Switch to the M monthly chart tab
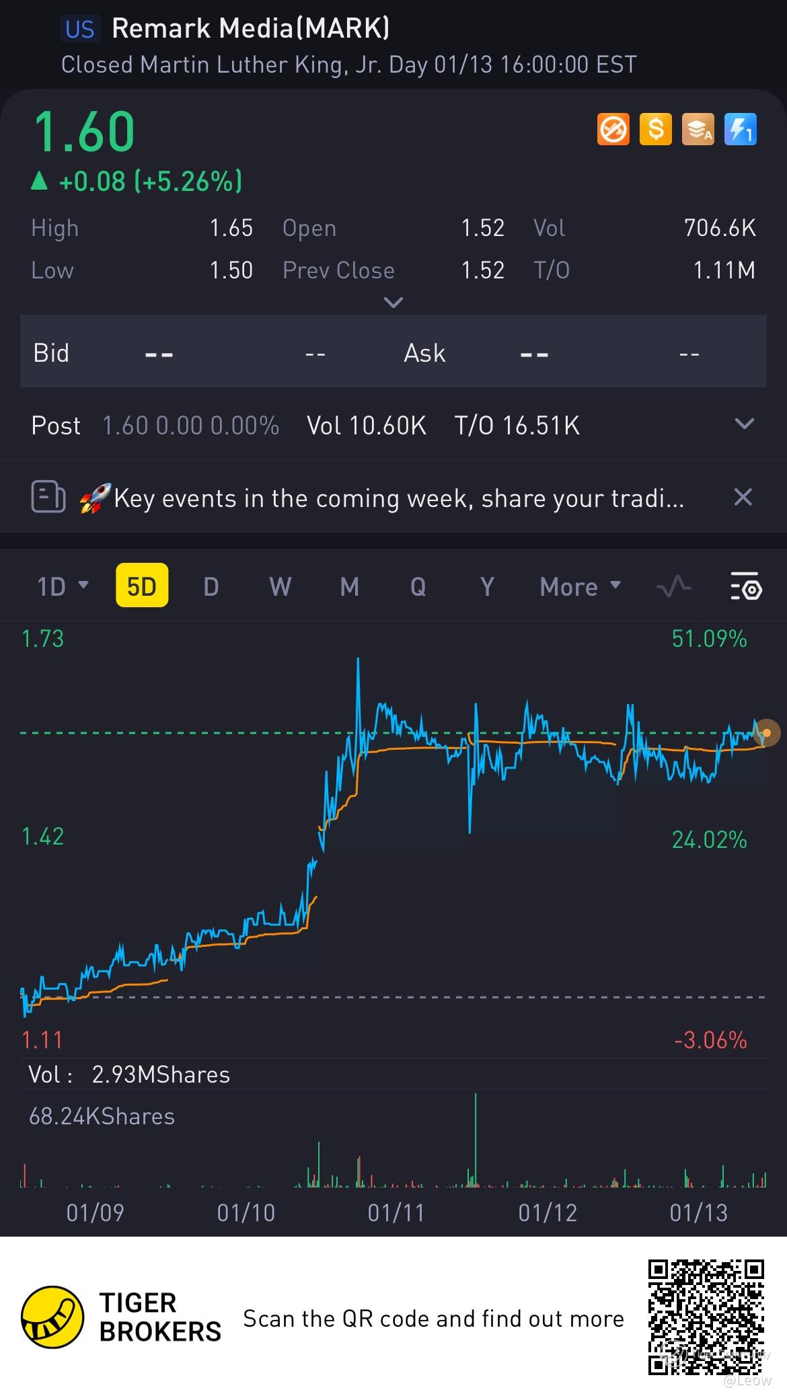Image resolution: width=787 pixels, height=1398 pixels. [x=349, y=586]
